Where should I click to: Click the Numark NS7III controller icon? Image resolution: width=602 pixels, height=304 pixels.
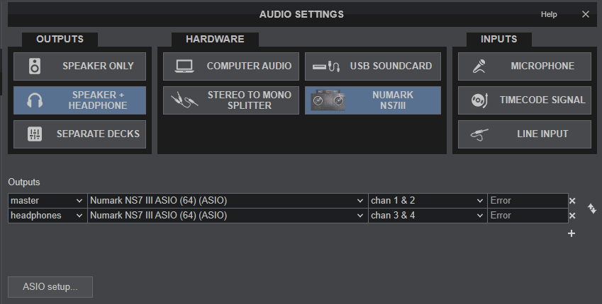[328, 100]
